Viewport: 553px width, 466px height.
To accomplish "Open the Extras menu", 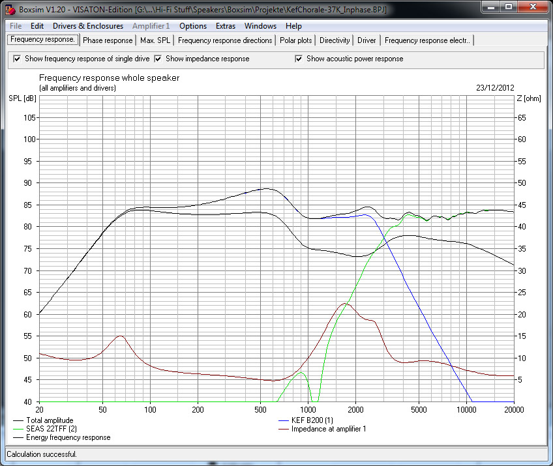I will tap(226, 26).
